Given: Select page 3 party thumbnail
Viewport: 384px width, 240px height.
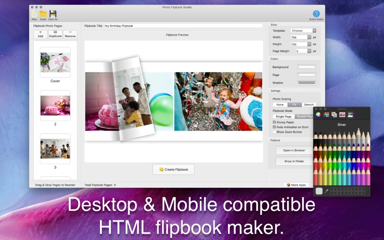Looking at the screenshot, I should coord(55,149).
